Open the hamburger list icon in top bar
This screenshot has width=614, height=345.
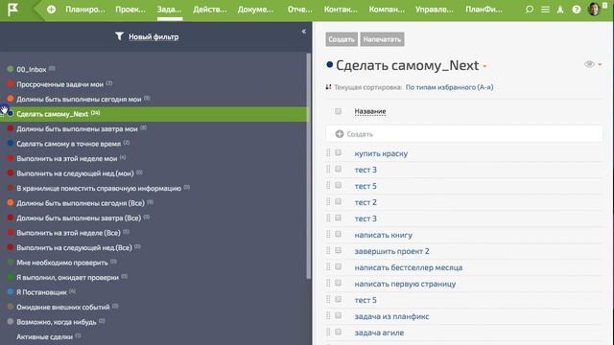tap(545, 10)
